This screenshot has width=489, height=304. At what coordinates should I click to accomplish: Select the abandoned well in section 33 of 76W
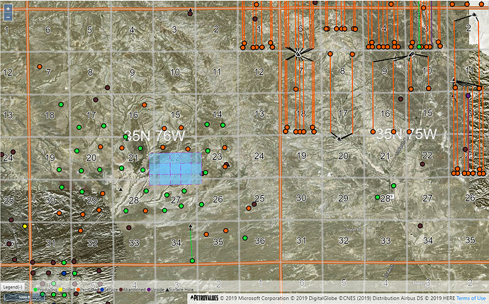click(x=129, y=228)
